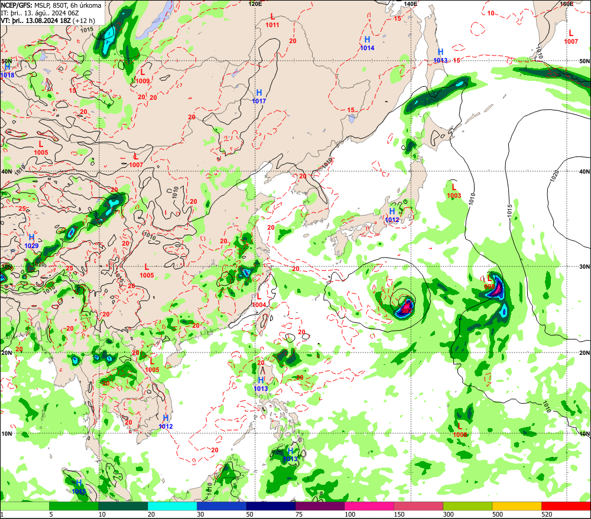Screen dimensions: 591x519
Task: Click the '40N' latitude label on left edge
Action: (x=7, y=172)
